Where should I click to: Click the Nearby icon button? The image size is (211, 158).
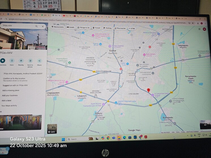(21, 61)
